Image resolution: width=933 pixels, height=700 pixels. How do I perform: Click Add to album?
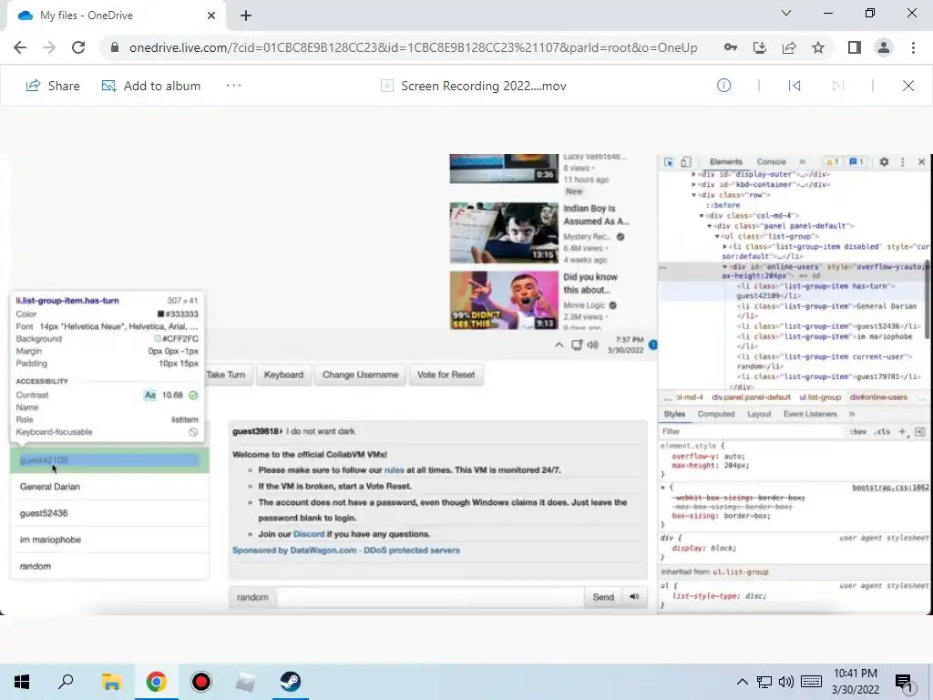coord(150,86)
